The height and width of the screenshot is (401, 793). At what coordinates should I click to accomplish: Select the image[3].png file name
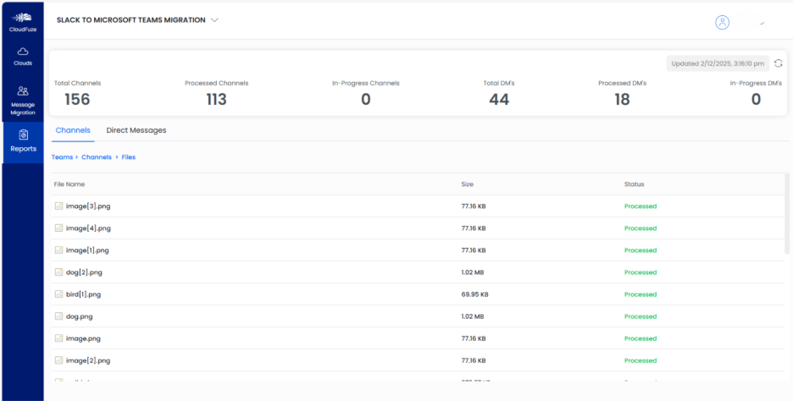point(88,206)
